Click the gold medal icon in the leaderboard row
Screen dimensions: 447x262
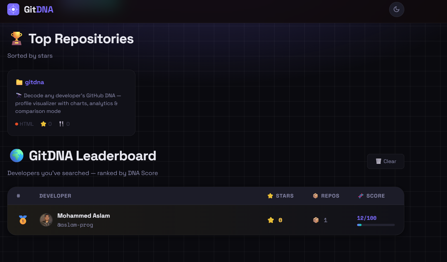(x=23, y=220)
